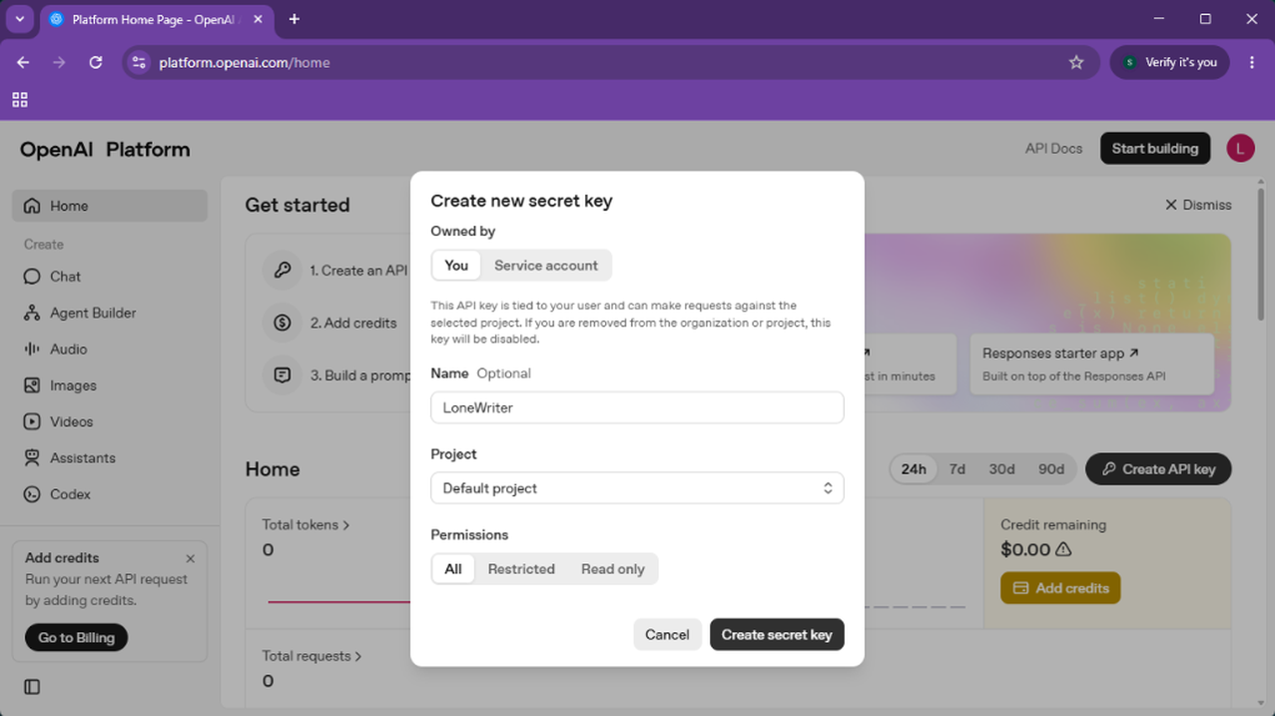The width and height of the screenshot is (1275, 716).
Task: Click the browser address bar URL
Action: click(245, 62)
